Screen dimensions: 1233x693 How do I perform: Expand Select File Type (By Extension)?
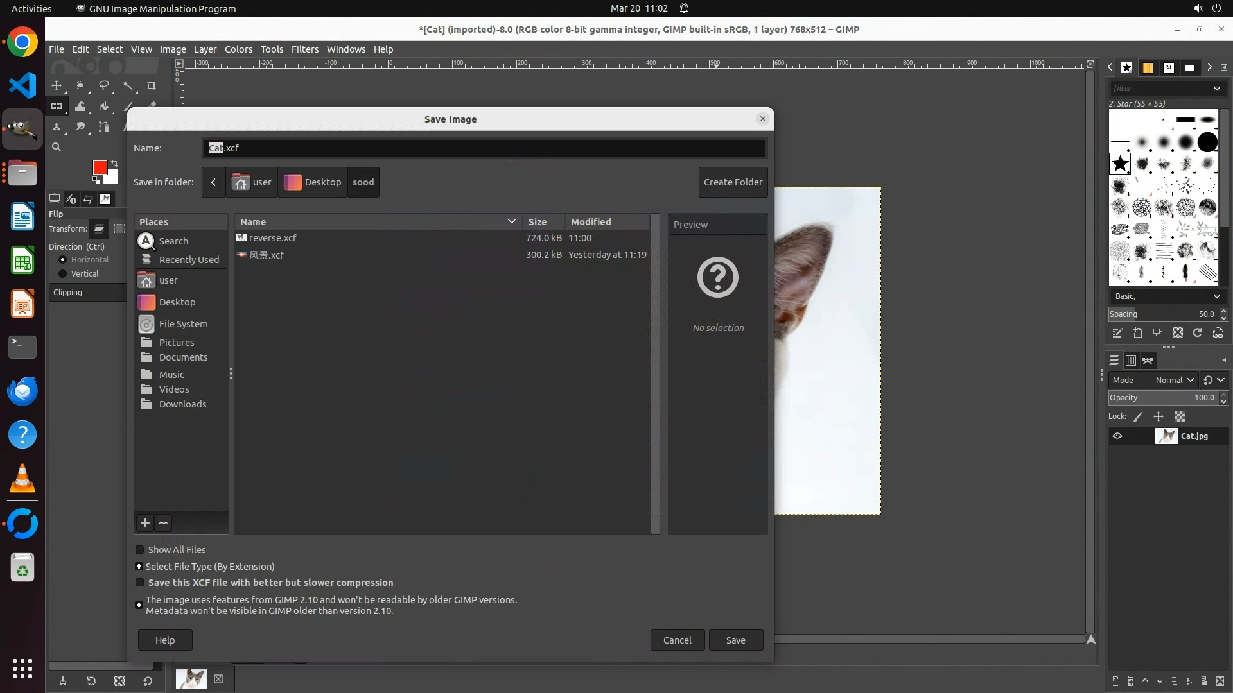tap(139, 567)
